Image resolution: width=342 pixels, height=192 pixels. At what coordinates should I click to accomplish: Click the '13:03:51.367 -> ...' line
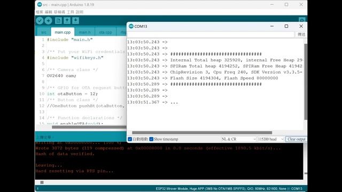152,102
